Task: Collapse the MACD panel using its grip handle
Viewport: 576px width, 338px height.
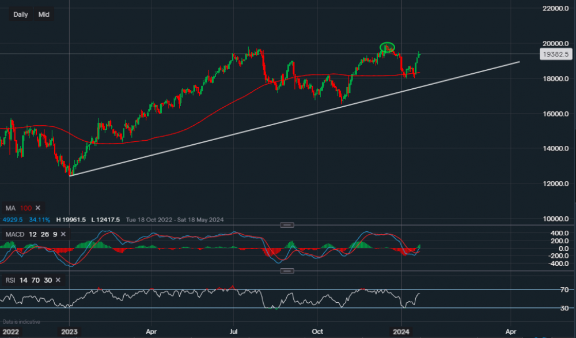Action: tap(286, 225)
